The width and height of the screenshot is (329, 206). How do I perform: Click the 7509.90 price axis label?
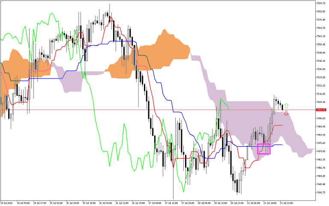pyautogui.click(x=321, y=102)
